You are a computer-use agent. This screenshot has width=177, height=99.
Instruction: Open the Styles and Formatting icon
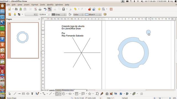tap(10, 14)
